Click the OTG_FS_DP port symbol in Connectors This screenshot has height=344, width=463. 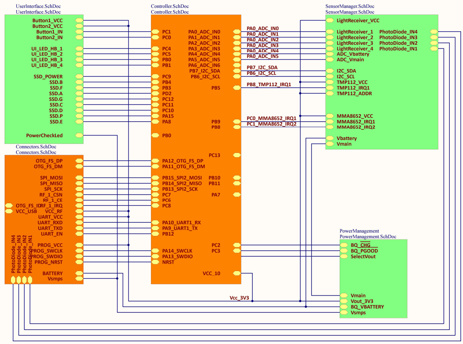click(x=79, y=161)
